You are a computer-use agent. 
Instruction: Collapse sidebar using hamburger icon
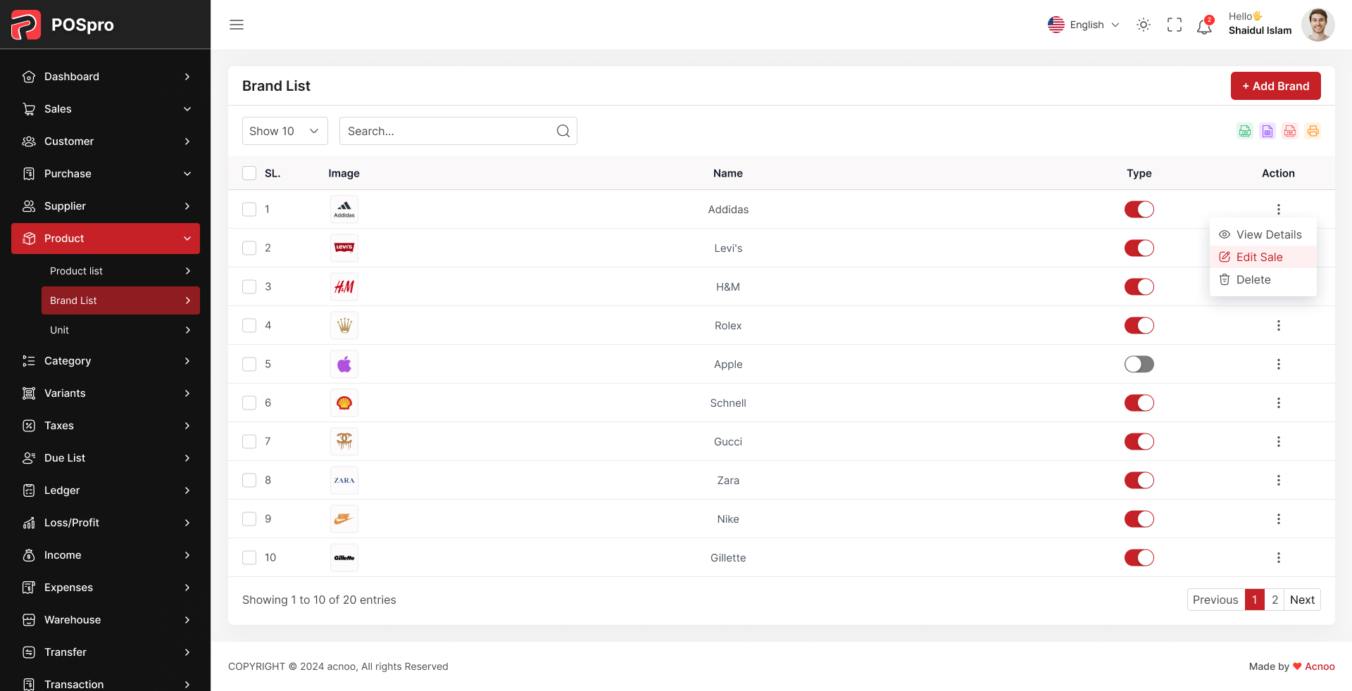[x=236, y=25]
